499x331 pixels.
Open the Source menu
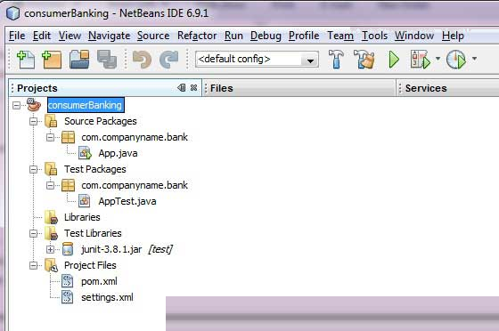coord(153,36)
